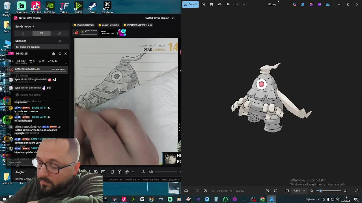The image size is (362, 203).
Task: Toggle the favorite heart in Photos
Action: tap(197, 191)
